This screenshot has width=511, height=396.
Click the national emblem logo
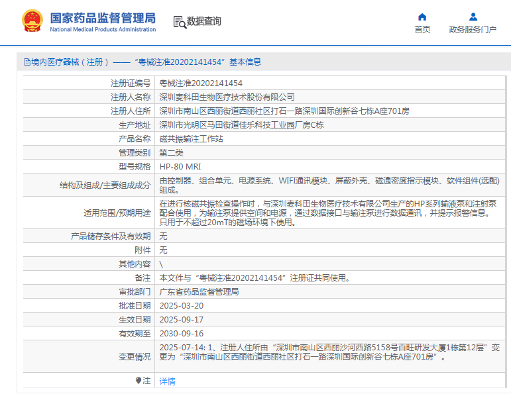pos(30,21)
